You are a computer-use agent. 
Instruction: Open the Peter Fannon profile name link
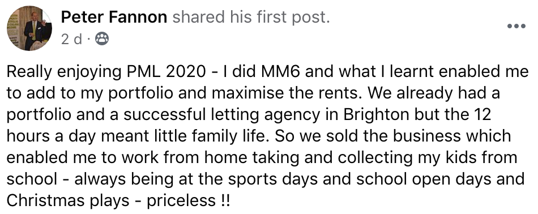114,17
